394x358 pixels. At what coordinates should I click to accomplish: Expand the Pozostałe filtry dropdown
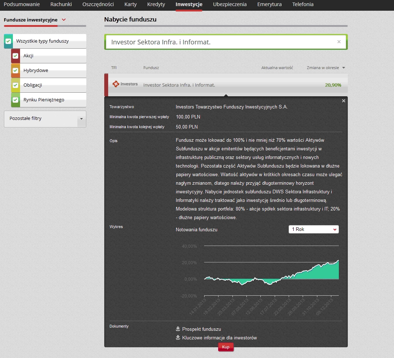click(x=45, y=119)
